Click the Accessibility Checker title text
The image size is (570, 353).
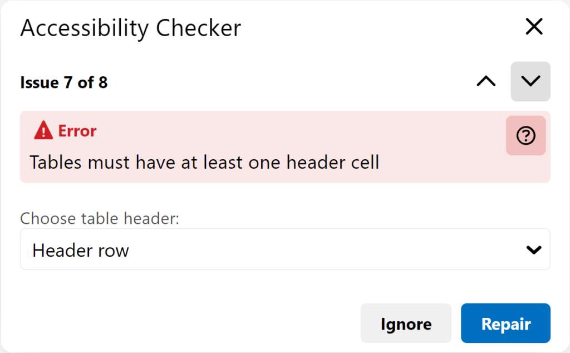pos(130,28)
